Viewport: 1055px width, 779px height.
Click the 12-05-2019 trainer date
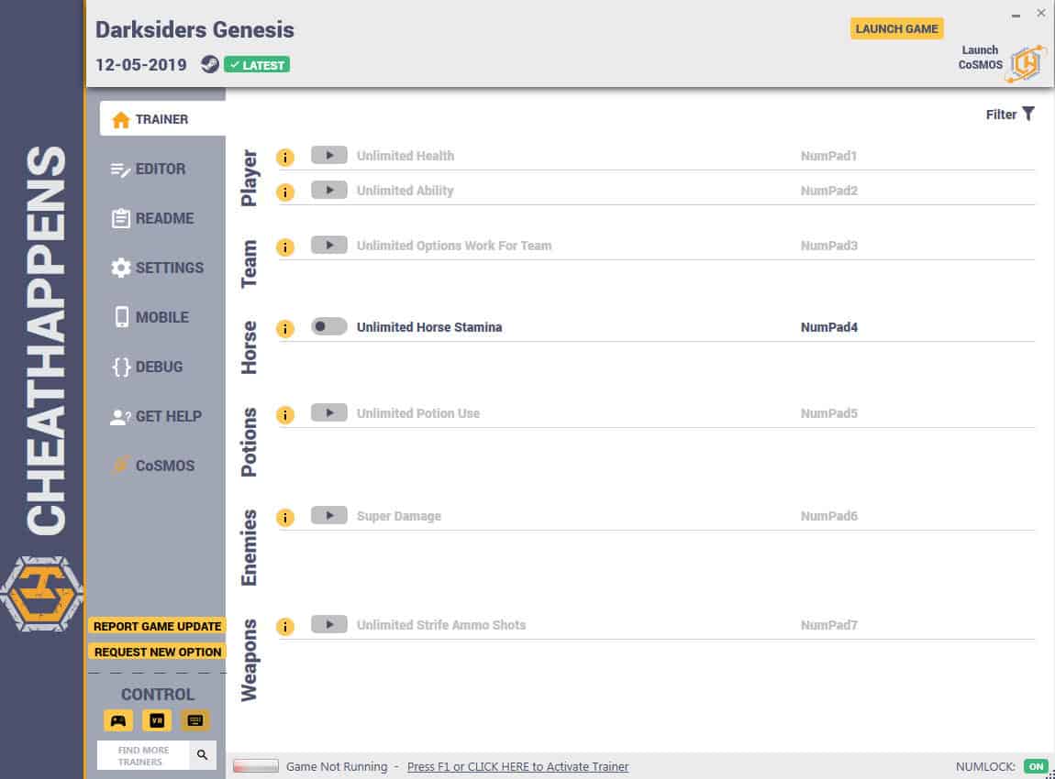click(x=141, y=65)
